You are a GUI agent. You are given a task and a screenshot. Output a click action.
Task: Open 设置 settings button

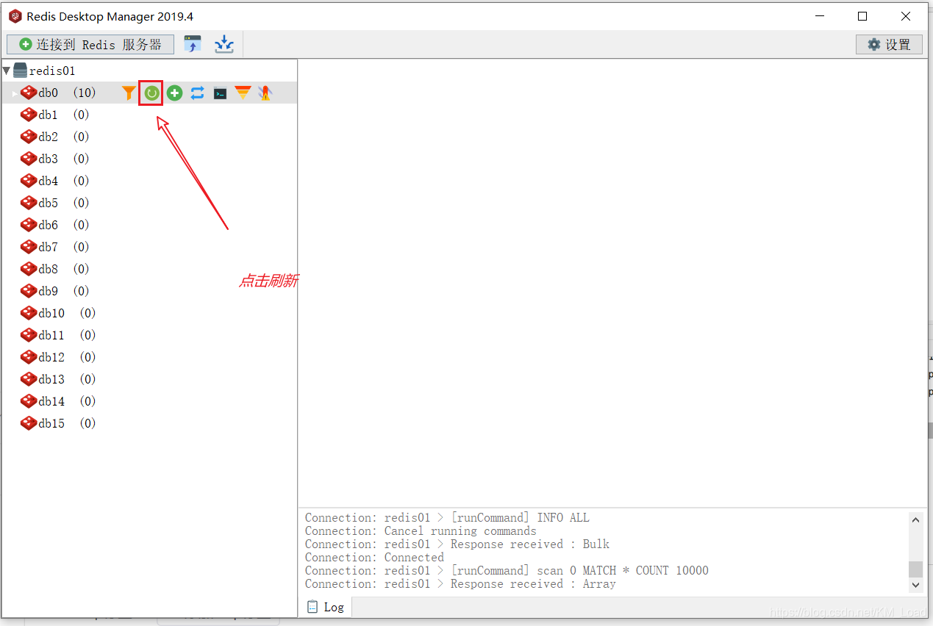(x=889, y=45)
